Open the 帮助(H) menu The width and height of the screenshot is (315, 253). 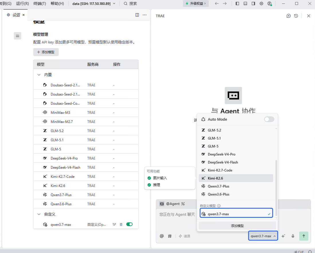tap(57, 4)
